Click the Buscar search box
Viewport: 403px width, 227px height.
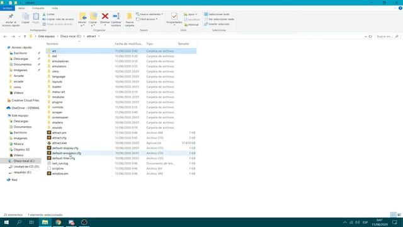(x=387, y=37)
